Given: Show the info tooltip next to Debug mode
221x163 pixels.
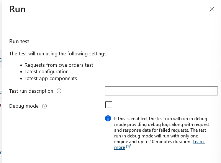Looking at the screenshot, I should point(44,106).
